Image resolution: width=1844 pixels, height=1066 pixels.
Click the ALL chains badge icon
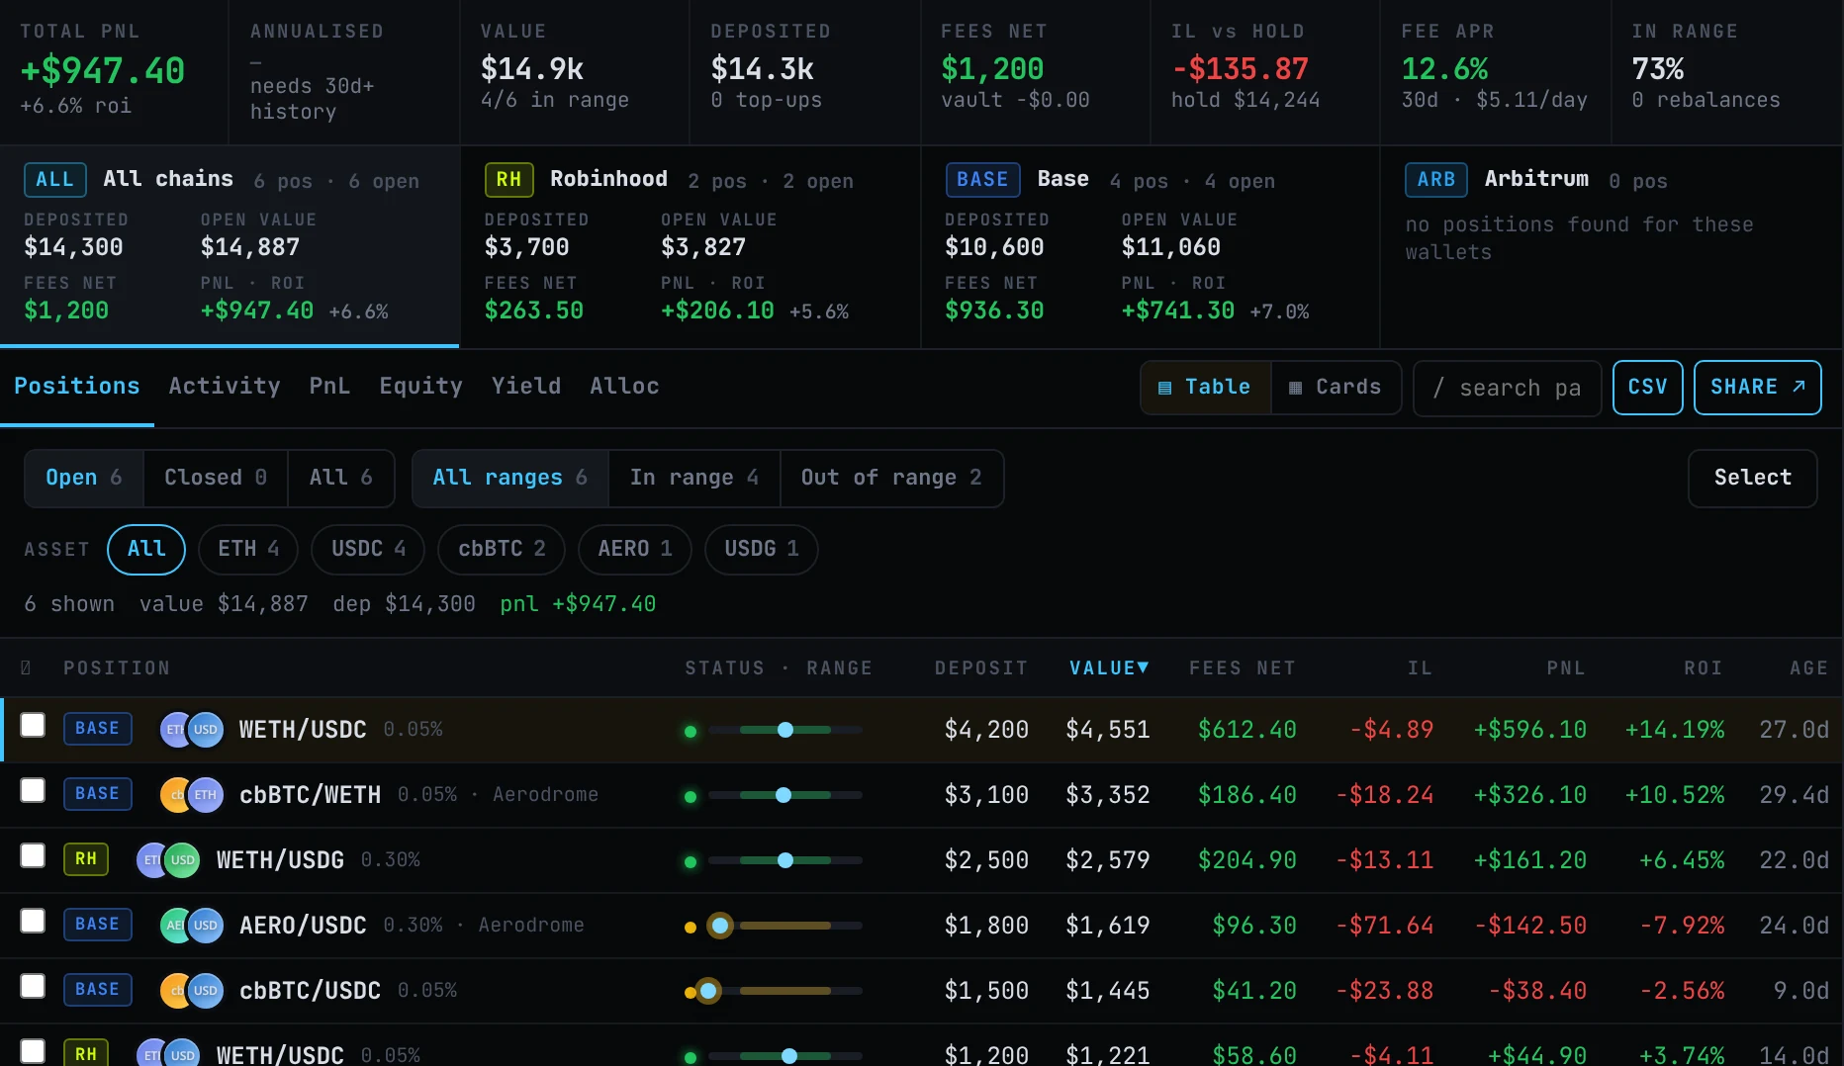(x=54, y=180)
